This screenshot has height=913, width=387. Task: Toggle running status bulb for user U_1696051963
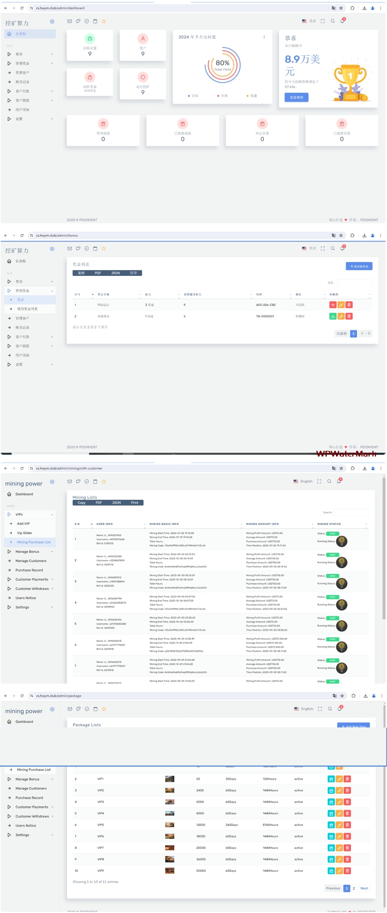tap(341, 541)
